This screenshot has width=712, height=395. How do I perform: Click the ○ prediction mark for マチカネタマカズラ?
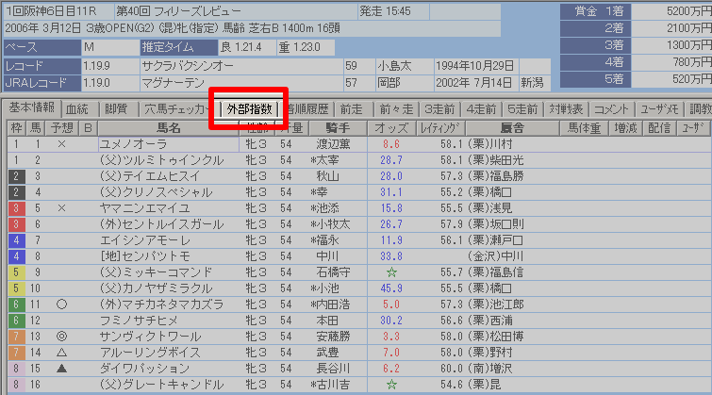(61, 304)
